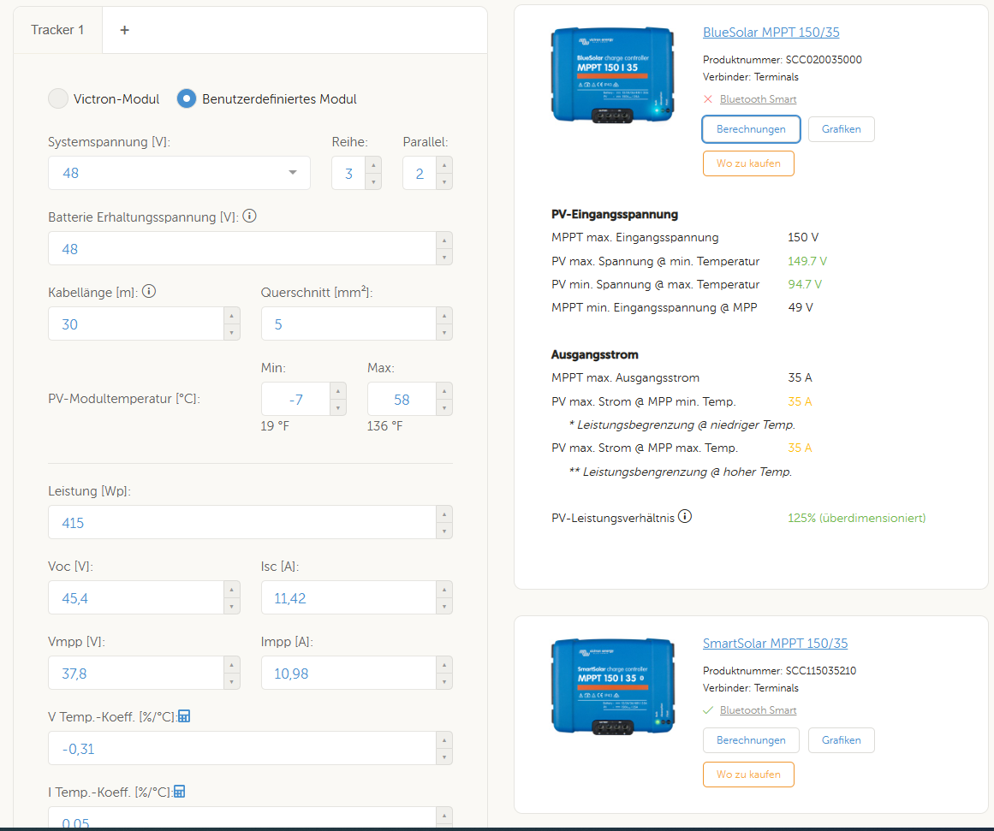Click the SmartSolar controller product image

[612, 686]
